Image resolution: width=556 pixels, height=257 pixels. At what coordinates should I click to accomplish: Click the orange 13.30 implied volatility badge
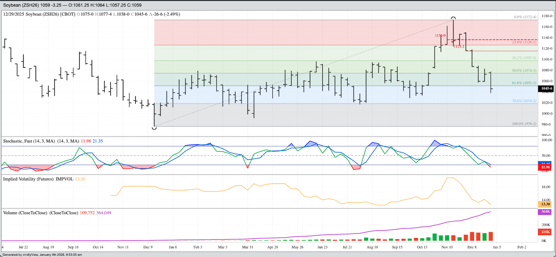tap(545, 204)
